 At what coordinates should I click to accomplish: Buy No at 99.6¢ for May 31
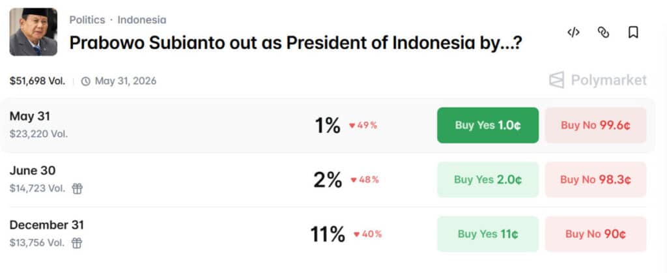595,125
